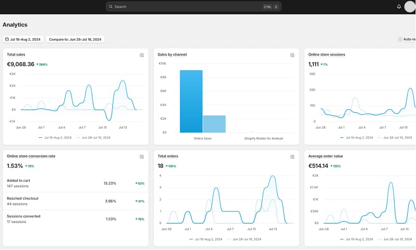Click the Average order value heading

(326, 156)
